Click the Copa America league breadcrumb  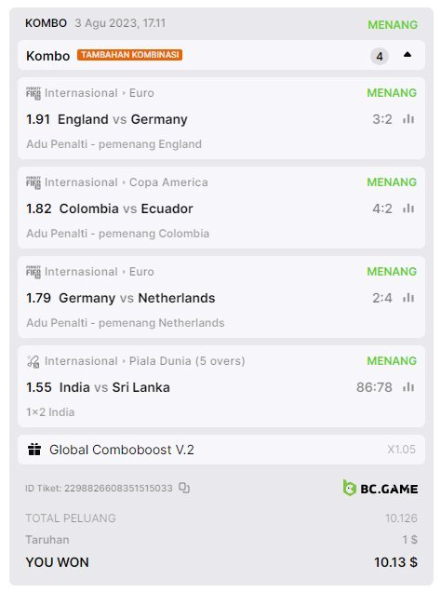pyautogui.click(x=168, y=182)
